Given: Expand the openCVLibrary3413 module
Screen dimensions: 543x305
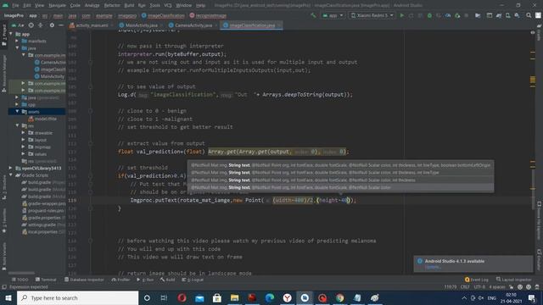Looking at the screenshot, I should (11, 168).
